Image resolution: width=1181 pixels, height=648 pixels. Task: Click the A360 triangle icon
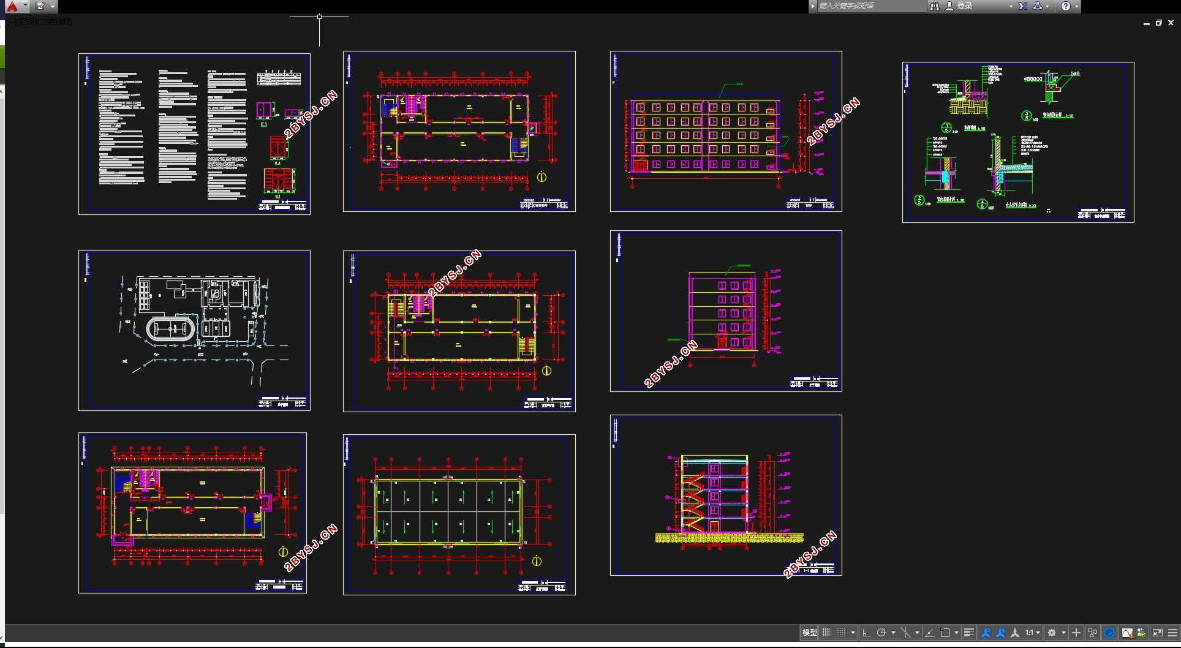(x=1038, y=6)
